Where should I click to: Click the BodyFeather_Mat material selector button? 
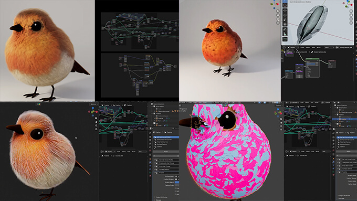click(x=346, y=47)
